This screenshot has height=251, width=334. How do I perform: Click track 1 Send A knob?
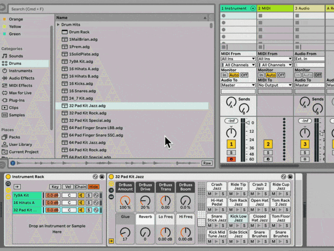tap(231, 102)
